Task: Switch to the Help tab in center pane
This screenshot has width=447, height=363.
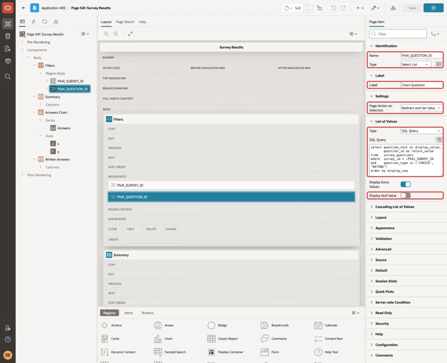Action: 142,22
